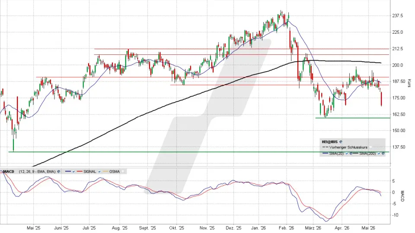
Task: Toggle SMA(20) visibility checkmark
Action: (347, 154)
